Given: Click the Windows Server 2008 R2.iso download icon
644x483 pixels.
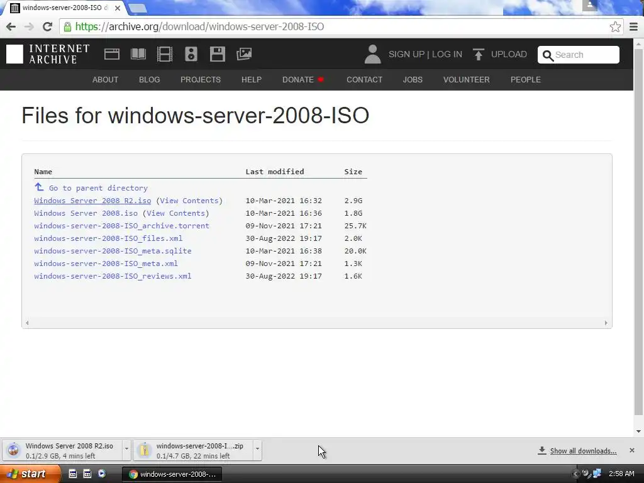Looking at the screenshot, I should [14, 450].
